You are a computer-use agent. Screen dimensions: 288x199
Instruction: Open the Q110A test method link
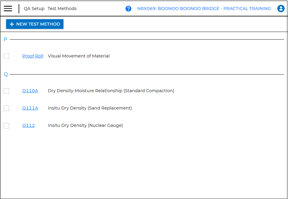30,91
